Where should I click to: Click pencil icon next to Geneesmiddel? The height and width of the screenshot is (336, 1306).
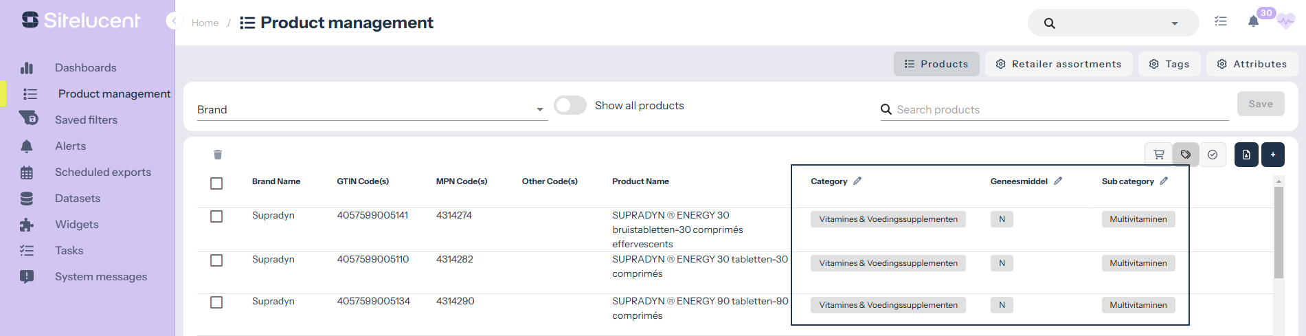tap(1058, 181)
